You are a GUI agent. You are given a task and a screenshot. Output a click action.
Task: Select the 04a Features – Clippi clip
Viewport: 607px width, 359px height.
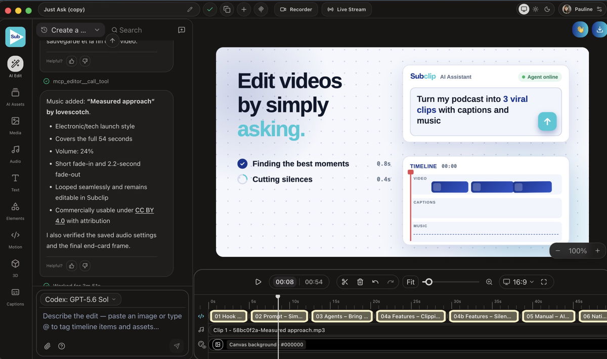410,316
